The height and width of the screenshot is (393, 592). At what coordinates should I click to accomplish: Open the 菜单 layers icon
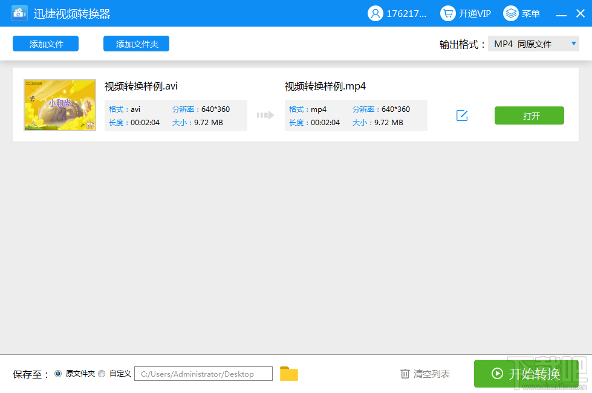pos(511,13)
